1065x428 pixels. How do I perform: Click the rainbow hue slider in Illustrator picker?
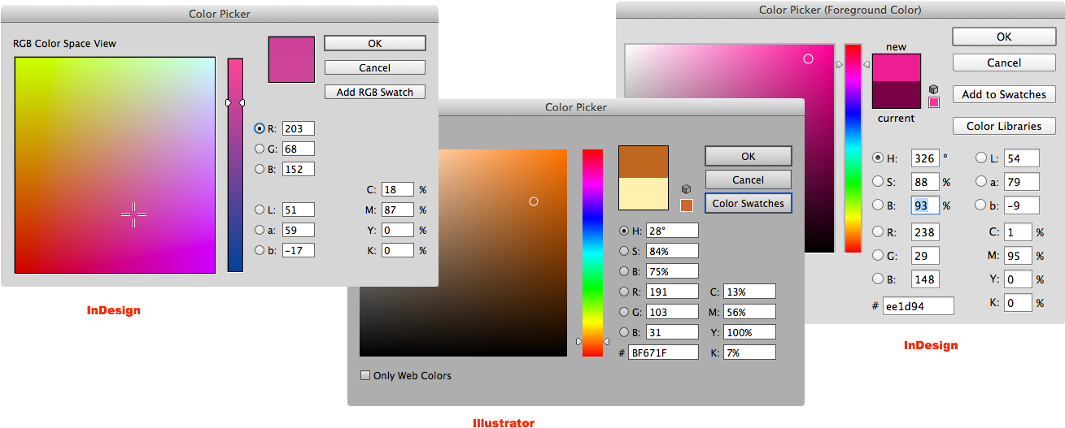coord(592,253)
